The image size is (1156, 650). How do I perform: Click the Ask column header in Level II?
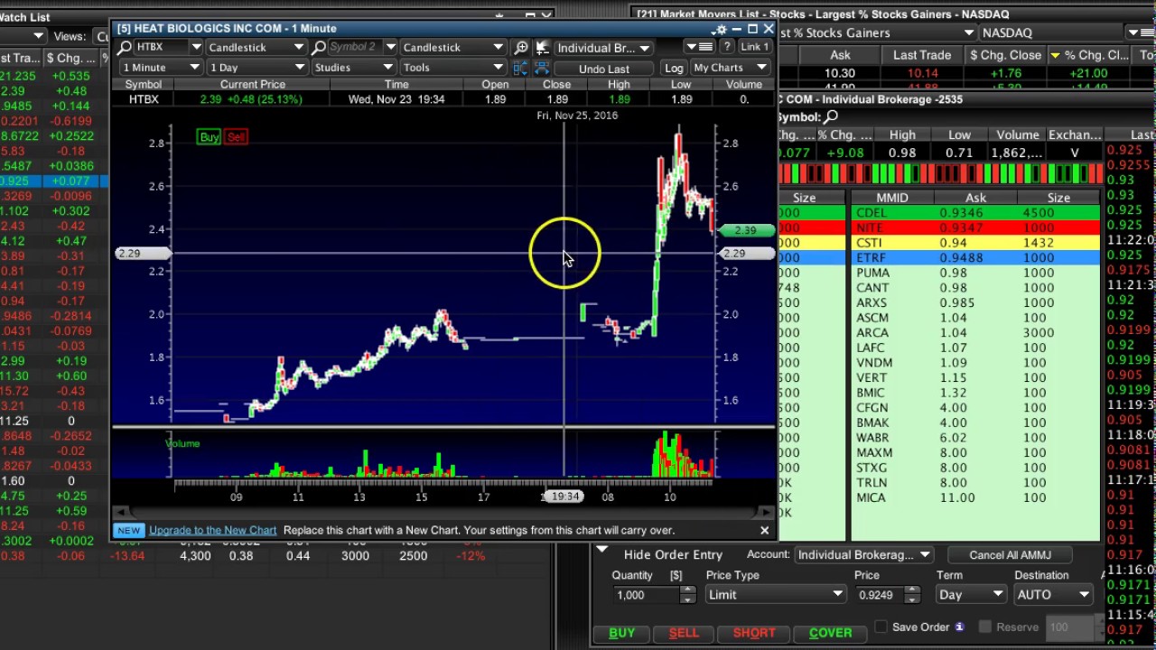975,198
